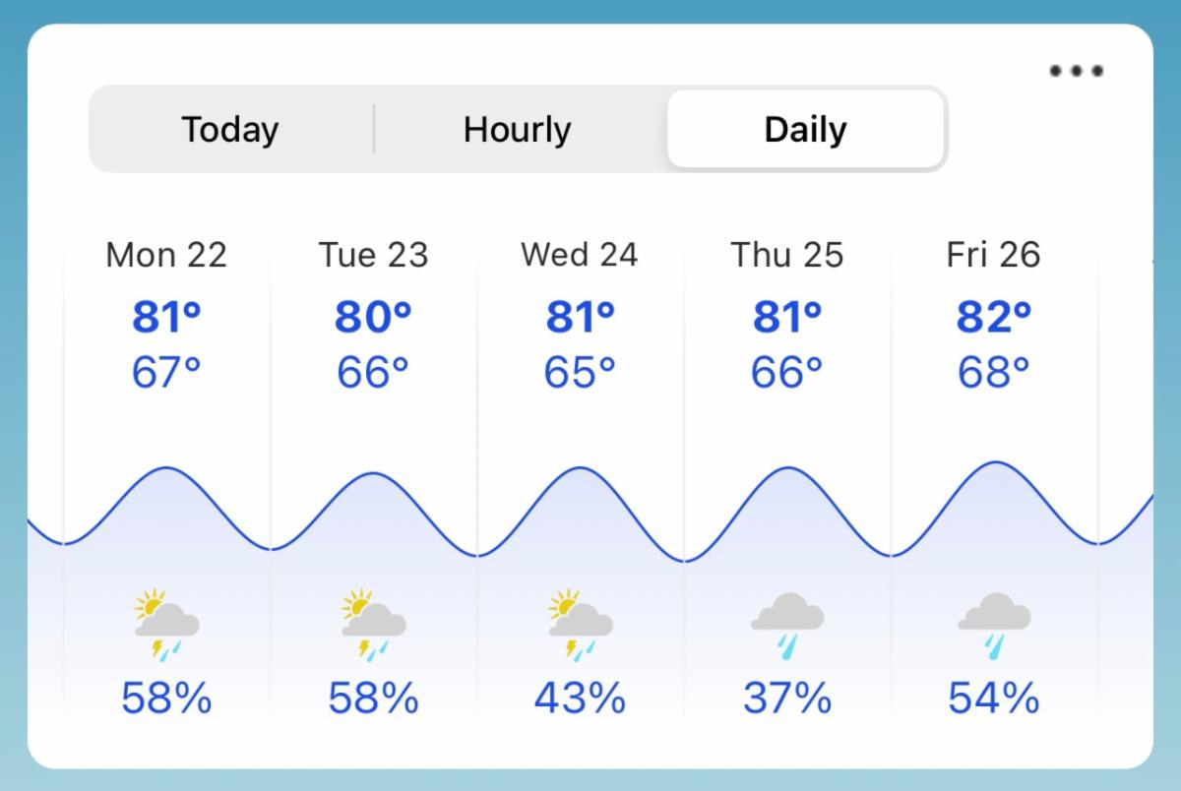Open the Fri 26 forecast
This screenshot has width=1181, height=791.
[994, 255]
